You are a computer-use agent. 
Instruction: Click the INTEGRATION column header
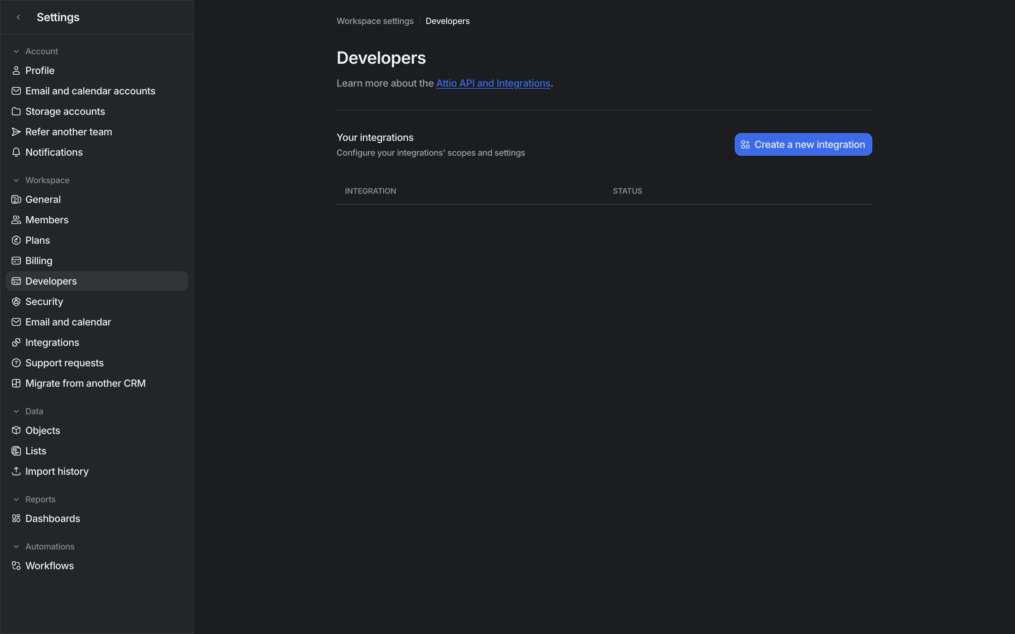370,191
